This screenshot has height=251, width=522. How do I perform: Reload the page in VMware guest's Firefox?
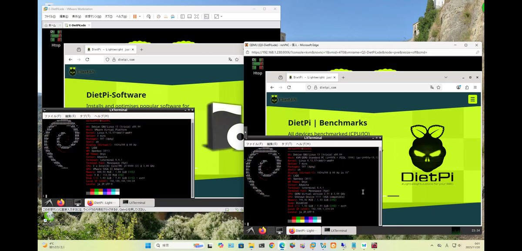coord(87,59)
